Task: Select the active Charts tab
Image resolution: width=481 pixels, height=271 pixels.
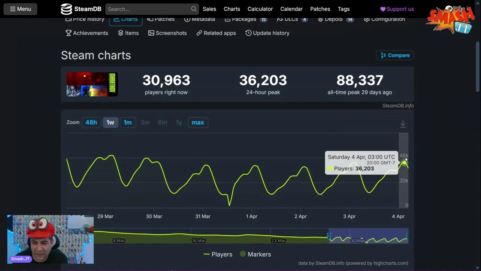Action: [126, 20]
